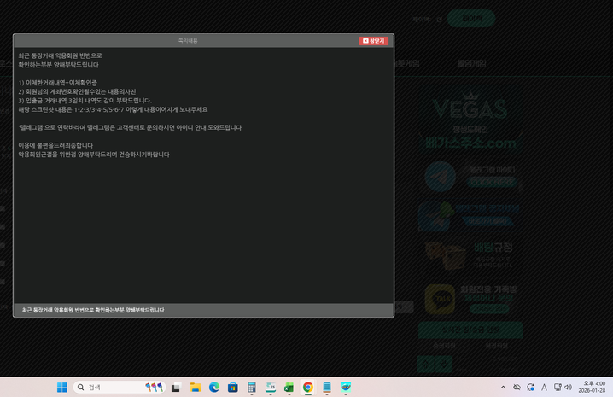Close the notice popup with 창닫기 button
This screenshot has height=397, width=613.
point(373,40)
